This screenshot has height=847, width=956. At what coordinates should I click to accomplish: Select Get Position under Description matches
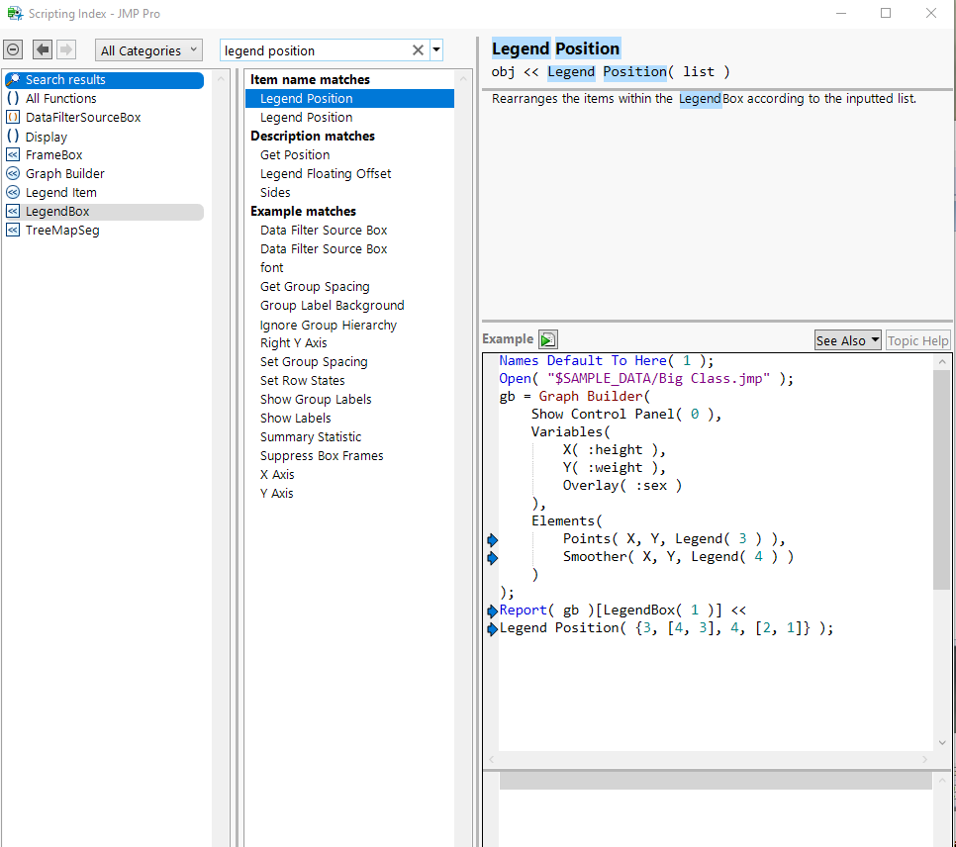point(294,154)
